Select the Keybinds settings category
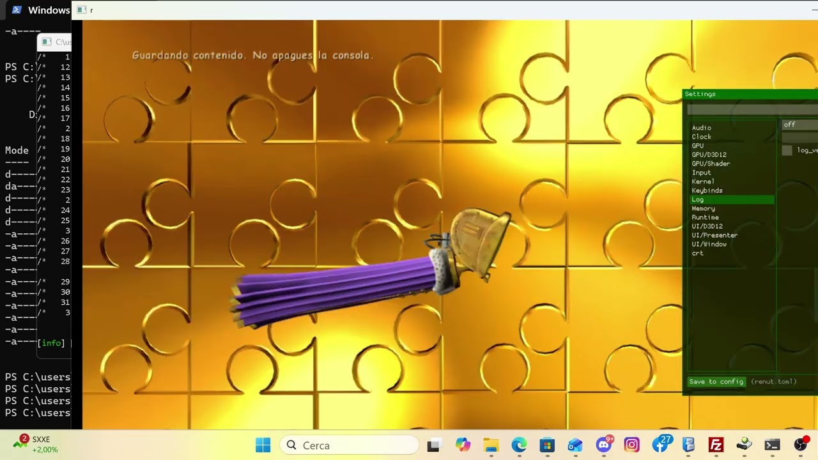 tap(707, 190)
